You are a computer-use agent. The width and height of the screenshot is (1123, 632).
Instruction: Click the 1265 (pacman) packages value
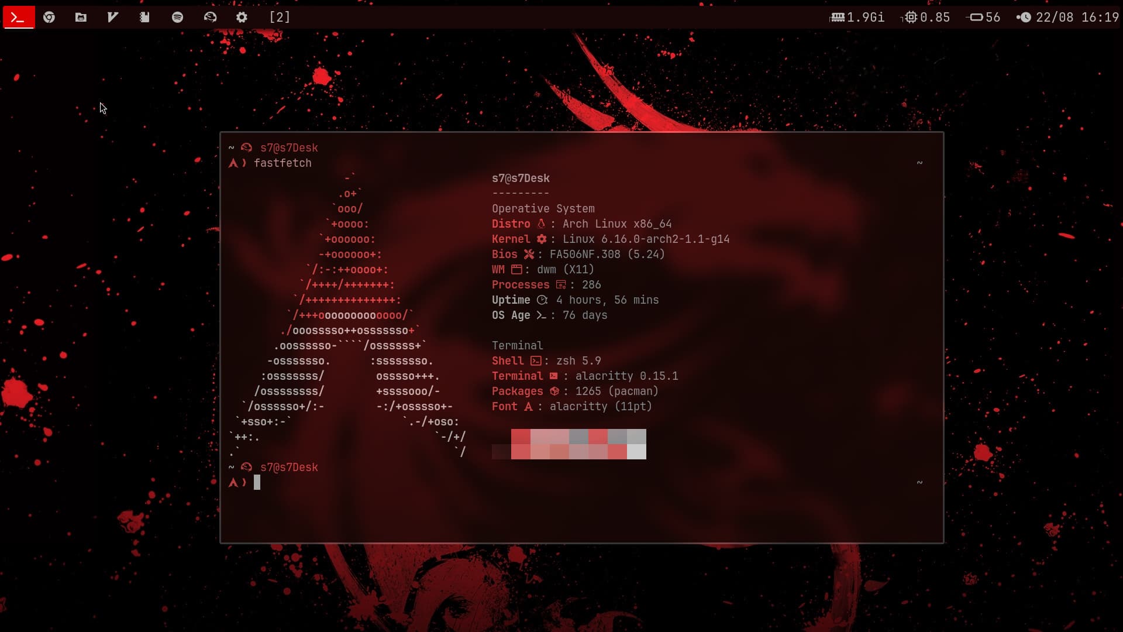tap(617, 391)
